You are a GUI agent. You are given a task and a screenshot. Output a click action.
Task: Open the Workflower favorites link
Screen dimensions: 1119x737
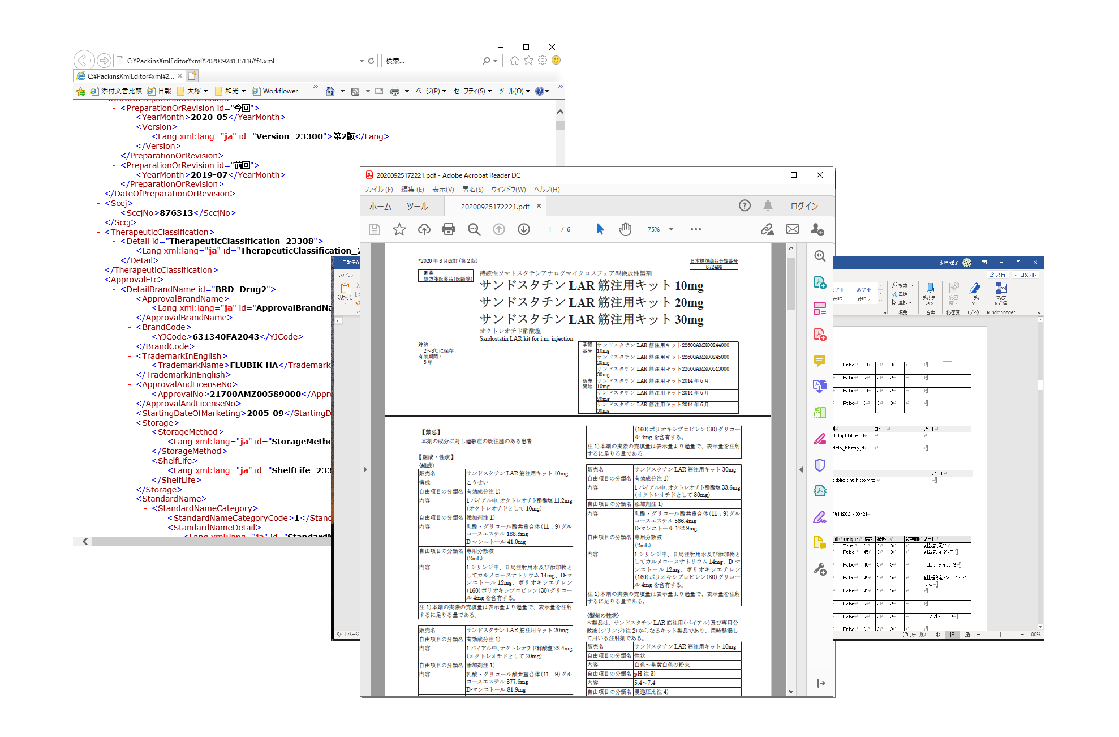(275, 91)
